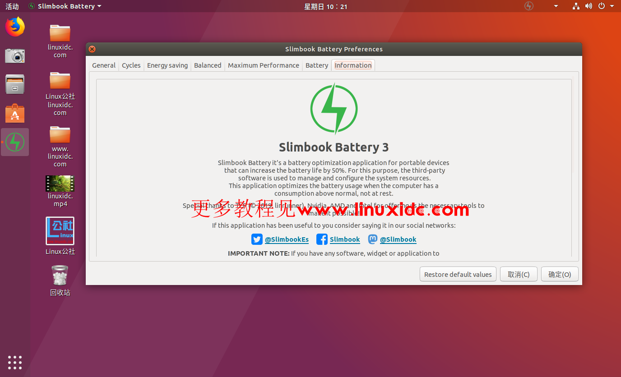
Task: Switch to the Battery tab
Action: click(317, 65)
